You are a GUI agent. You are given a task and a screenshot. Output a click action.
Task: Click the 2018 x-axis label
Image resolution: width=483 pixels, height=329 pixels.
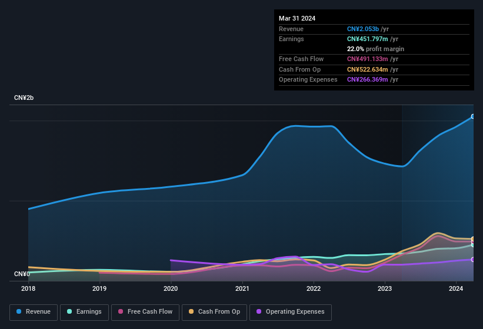(x=28, y=288)
